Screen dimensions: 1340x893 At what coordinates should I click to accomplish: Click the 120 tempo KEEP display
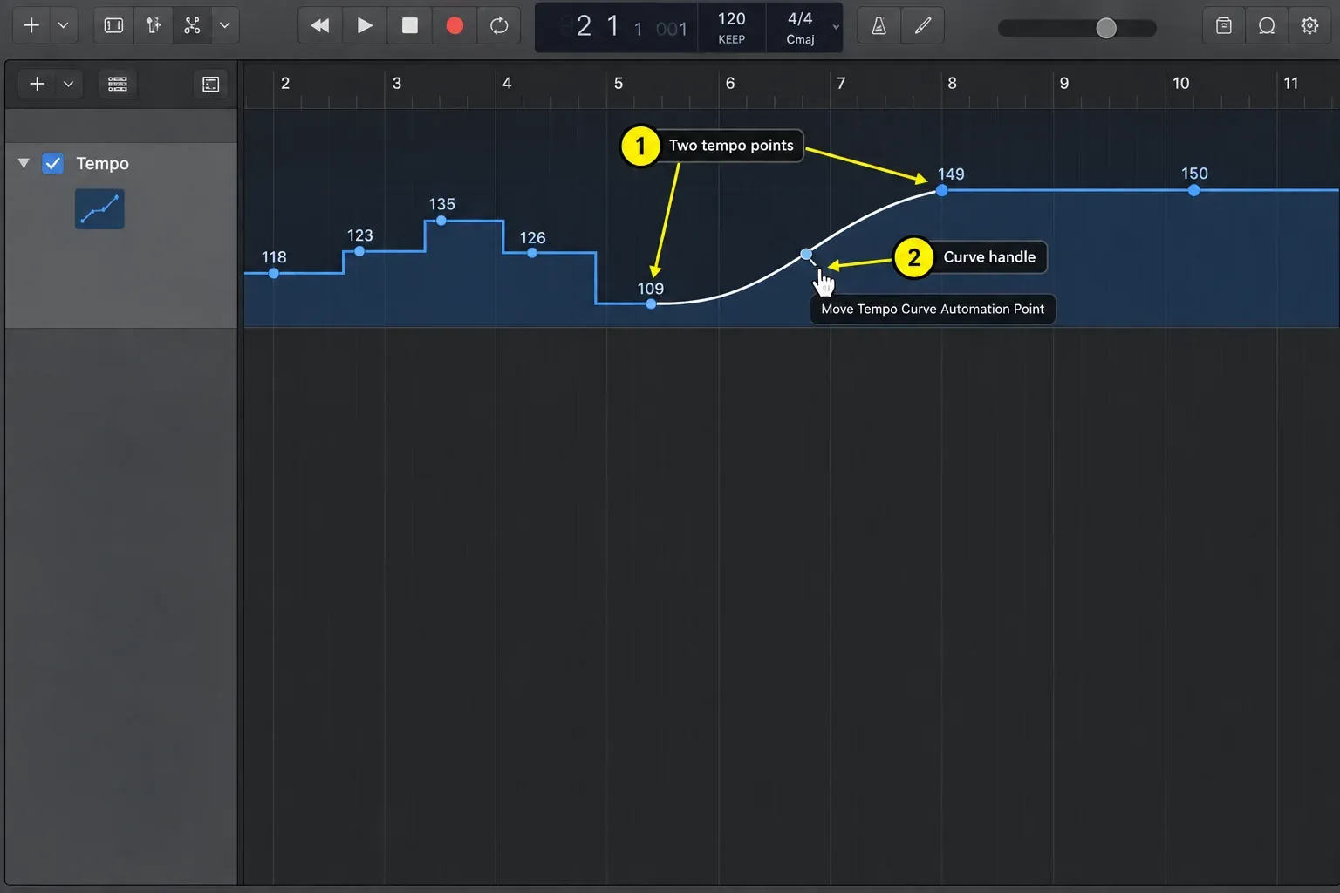click(731, 27)
